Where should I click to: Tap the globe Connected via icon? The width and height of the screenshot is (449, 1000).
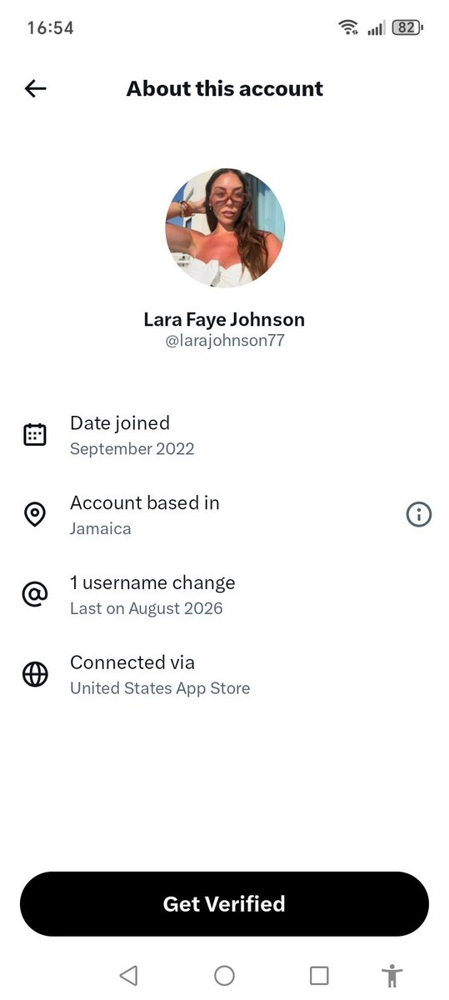coord(35,675)
